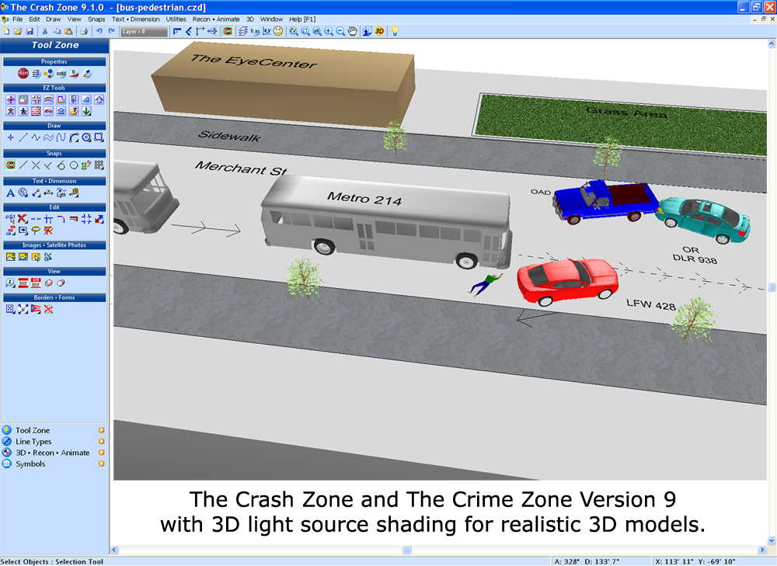This screenshot has height=566, width=777.
Task: Click the Print icon on the top toolbar
Action: 85,31
